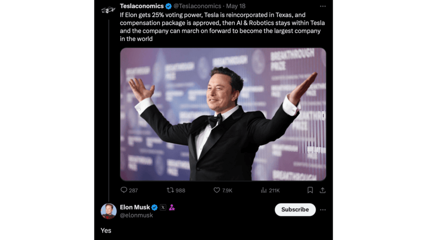427x240 pixels.
Task: Toggle the Subscribe state for Elon Musk
Action: 295,210
